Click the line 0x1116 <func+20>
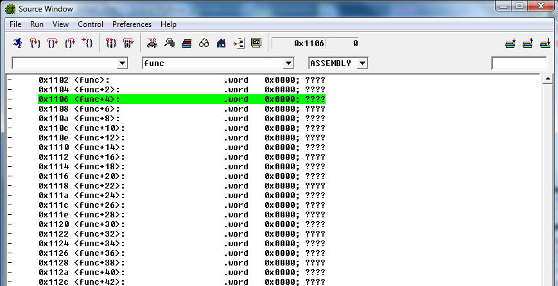The height and width of the screenshot is (286, 558). 182,176
